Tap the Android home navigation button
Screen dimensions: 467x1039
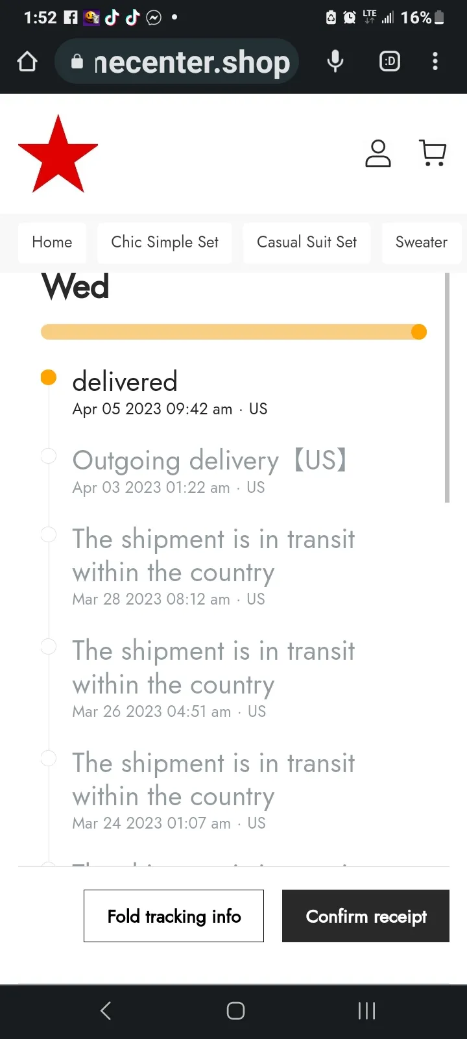pos(235,1010)
